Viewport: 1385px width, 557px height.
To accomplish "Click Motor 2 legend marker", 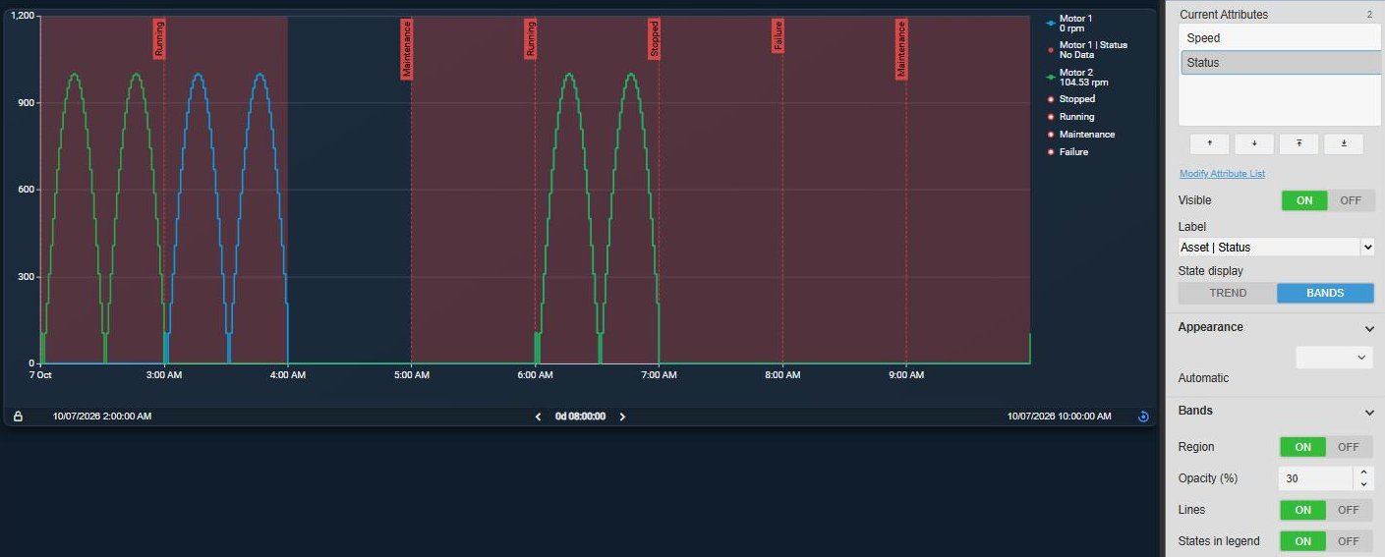I will 1051,76.
